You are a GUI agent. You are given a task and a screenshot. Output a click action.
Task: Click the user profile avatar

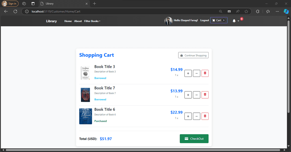coord(168,21)
